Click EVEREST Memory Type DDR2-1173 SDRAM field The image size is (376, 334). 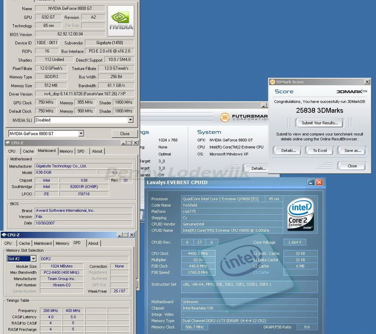(x=249, y=320)
